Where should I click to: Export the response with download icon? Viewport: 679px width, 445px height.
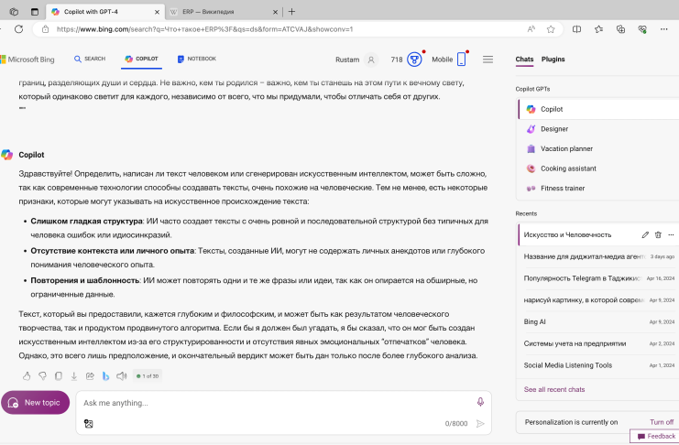tap(74, 376)
